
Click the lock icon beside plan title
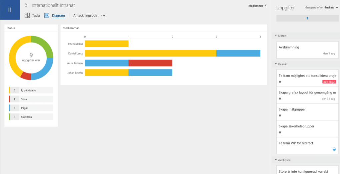[26, 5]
